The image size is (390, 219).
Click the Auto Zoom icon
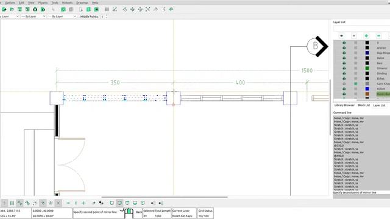click(147, 10)
